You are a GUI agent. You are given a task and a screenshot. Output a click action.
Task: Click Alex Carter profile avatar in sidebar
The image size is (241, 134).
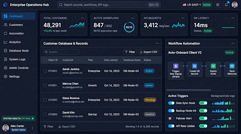click(x=6, y=128)
